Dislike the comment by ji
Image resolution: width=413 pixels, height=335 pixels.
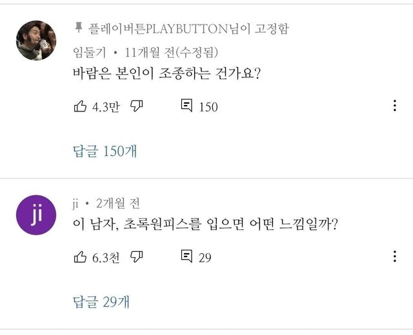(x=137, y=257)
